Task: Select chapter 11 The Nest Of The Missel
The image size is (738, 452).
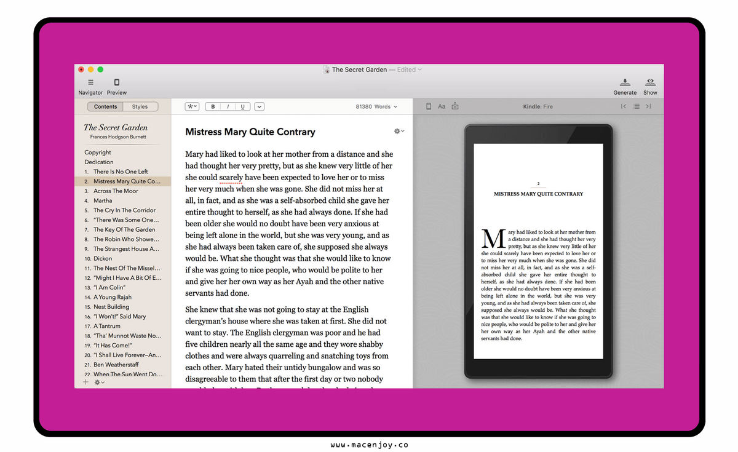Action: pyautogui.click(x=123, y=268)
